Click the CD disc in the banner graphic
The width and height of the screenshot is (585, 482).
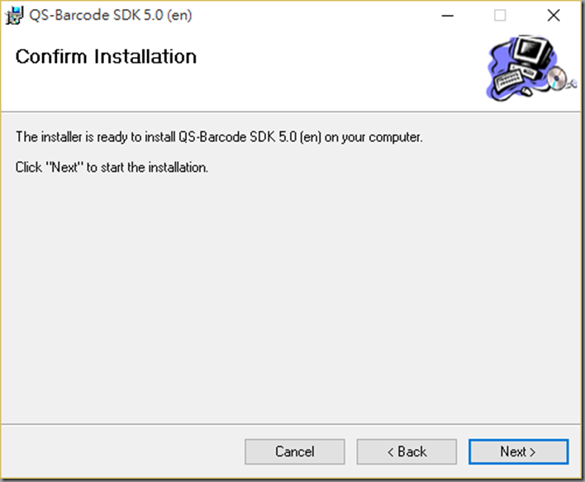(557, 78)
